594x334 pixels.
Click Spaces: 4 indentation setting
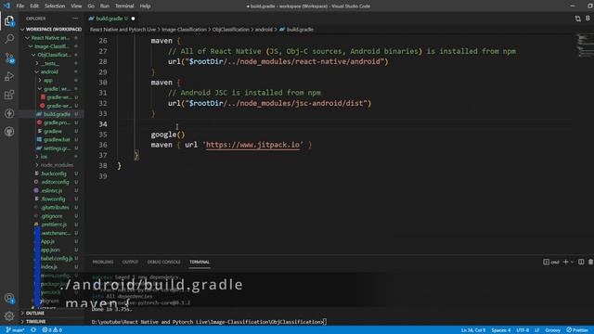501,330
